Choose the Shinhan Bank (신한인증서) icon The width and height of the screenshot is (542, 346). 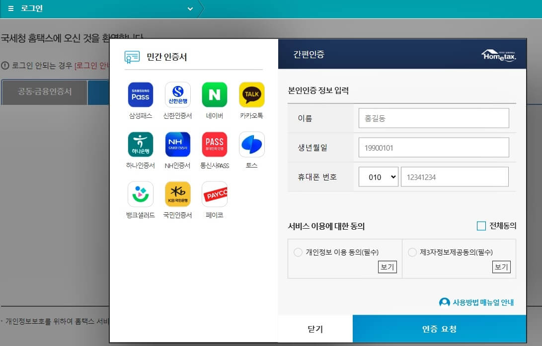[178, 94]
